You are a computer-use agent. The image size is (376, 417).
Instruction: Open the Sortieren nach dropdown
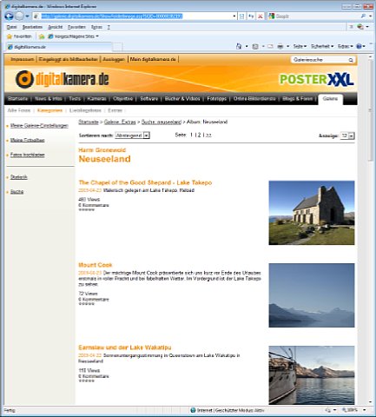[132, 136]
